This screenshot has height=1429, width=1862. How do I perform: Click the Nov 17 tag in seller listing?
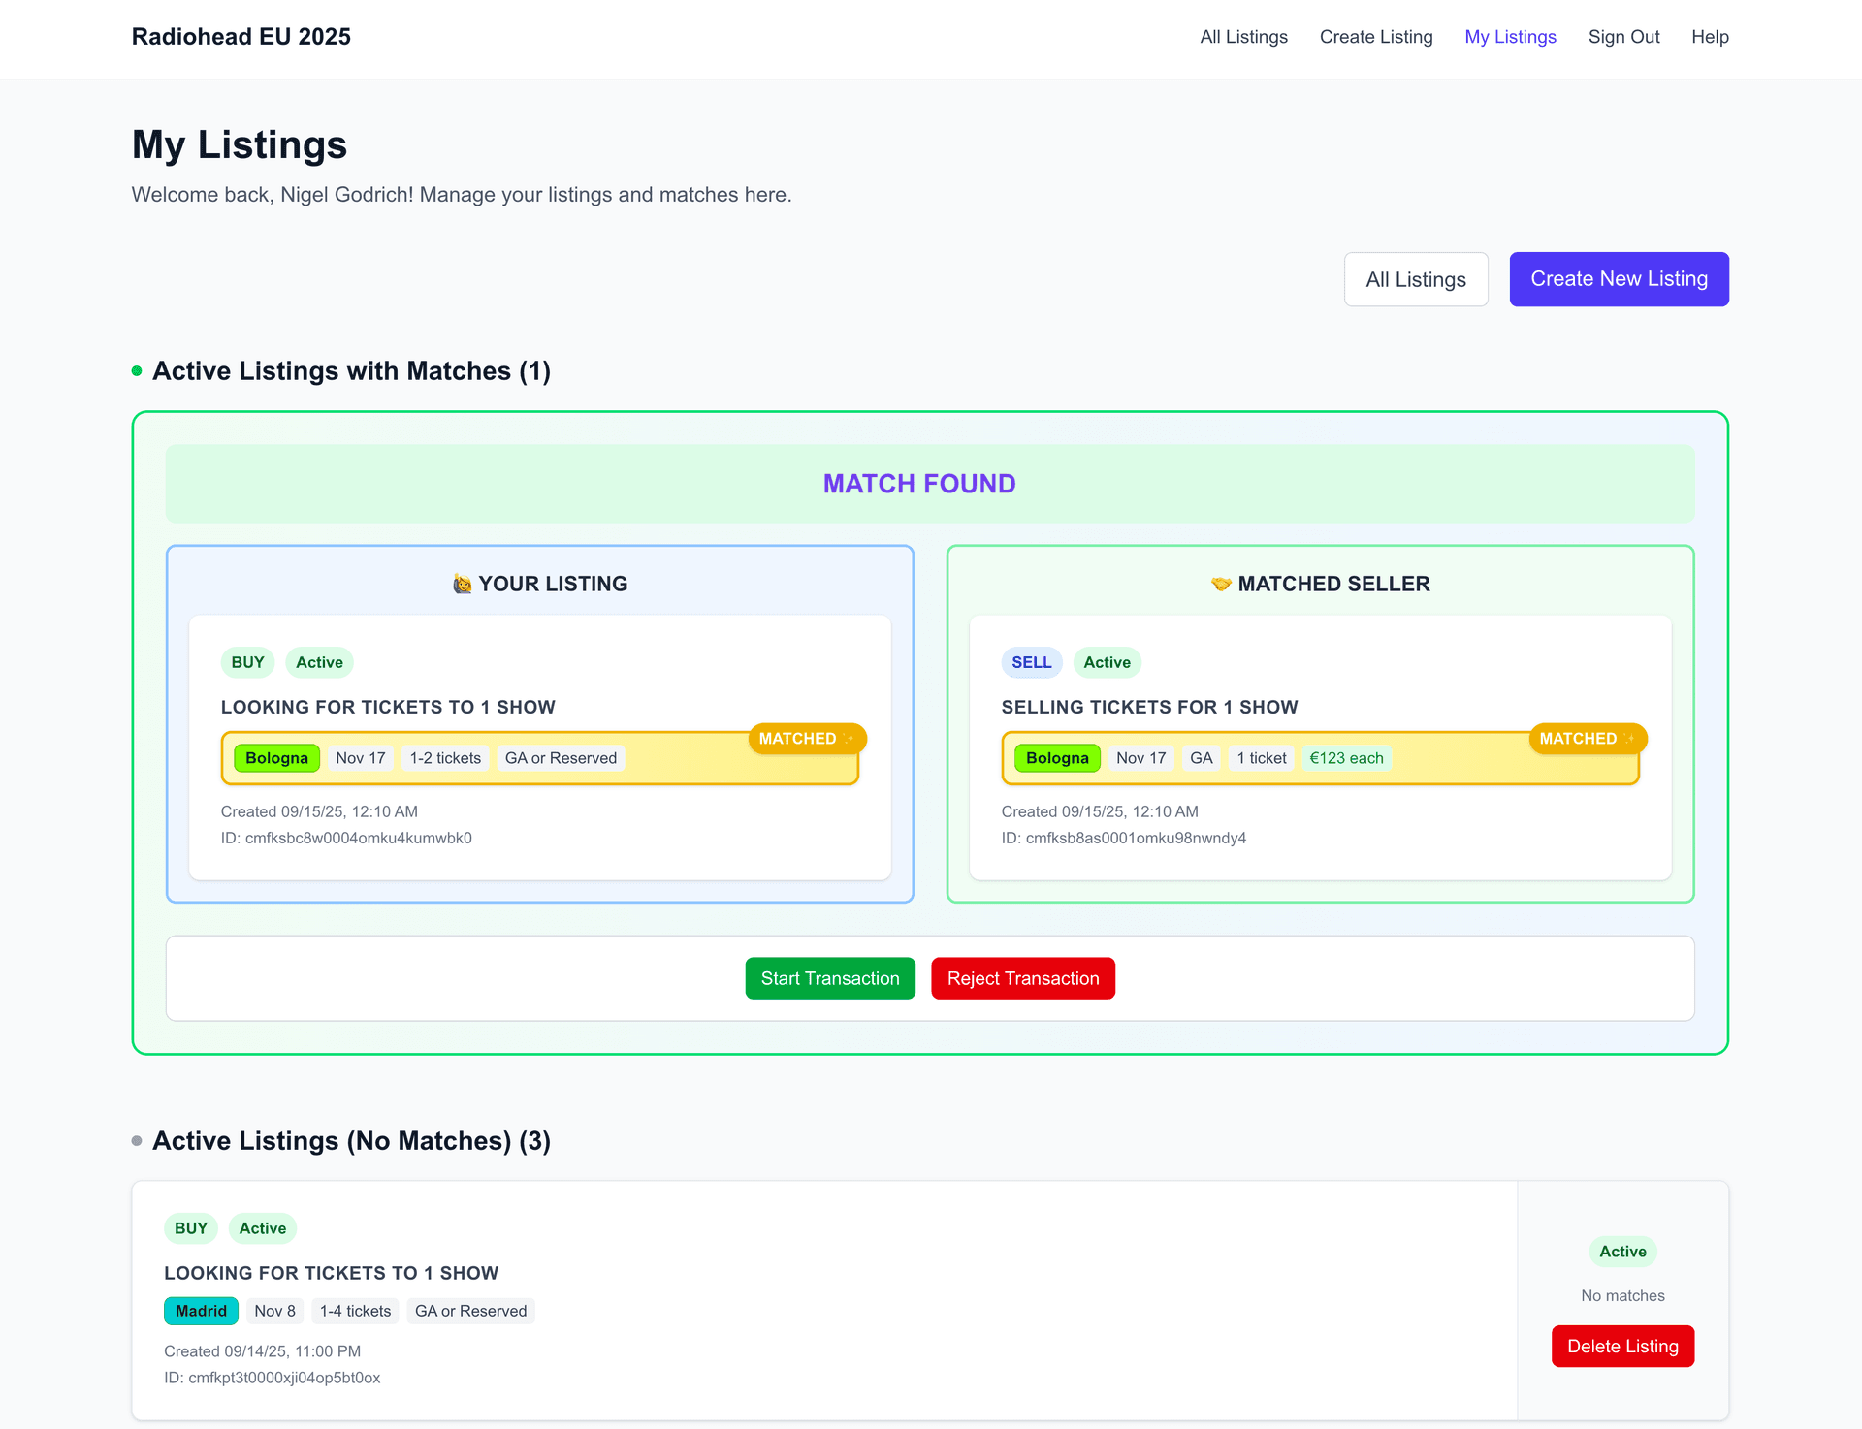1140,758
